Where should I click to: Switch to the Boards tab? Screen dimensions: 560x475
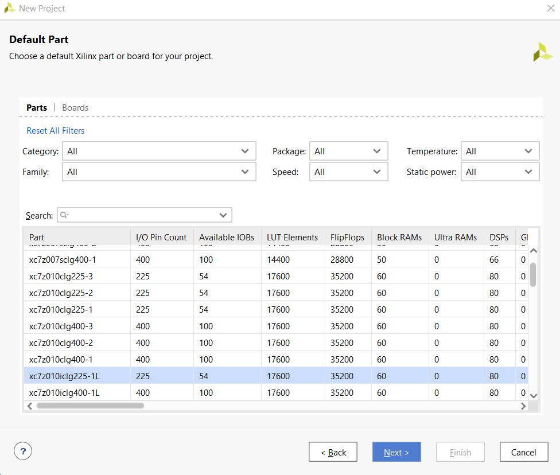[x=75, y=108]
